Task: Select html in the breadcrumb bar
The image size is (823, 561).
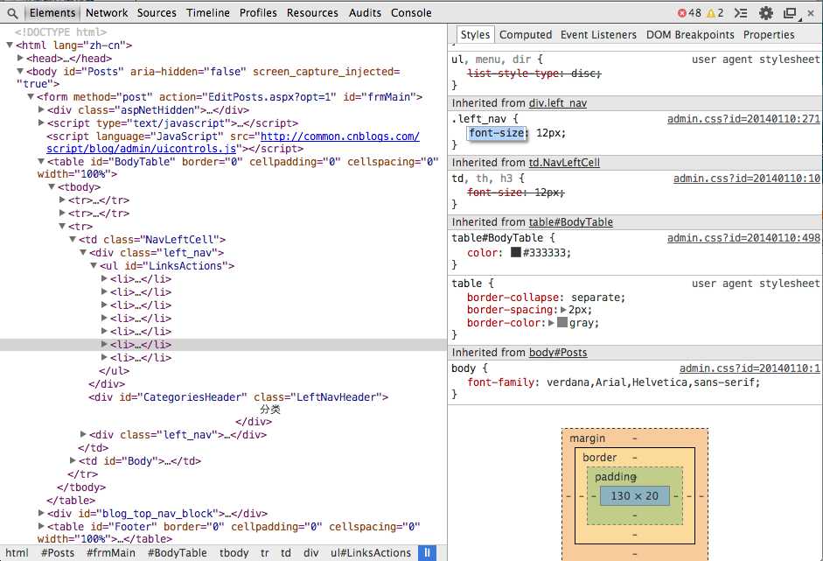Action: tap(17, 553)
